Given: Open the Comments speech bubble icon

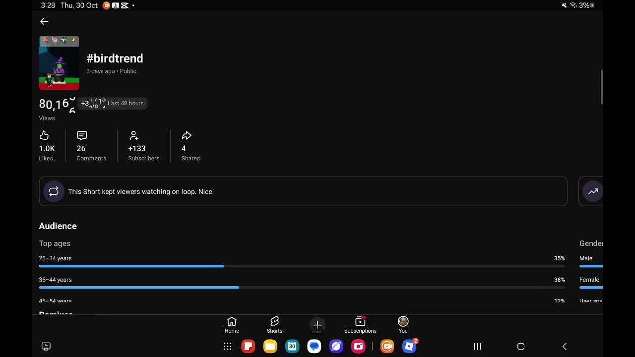Looking at the screenshot, I should coord(82,135).
